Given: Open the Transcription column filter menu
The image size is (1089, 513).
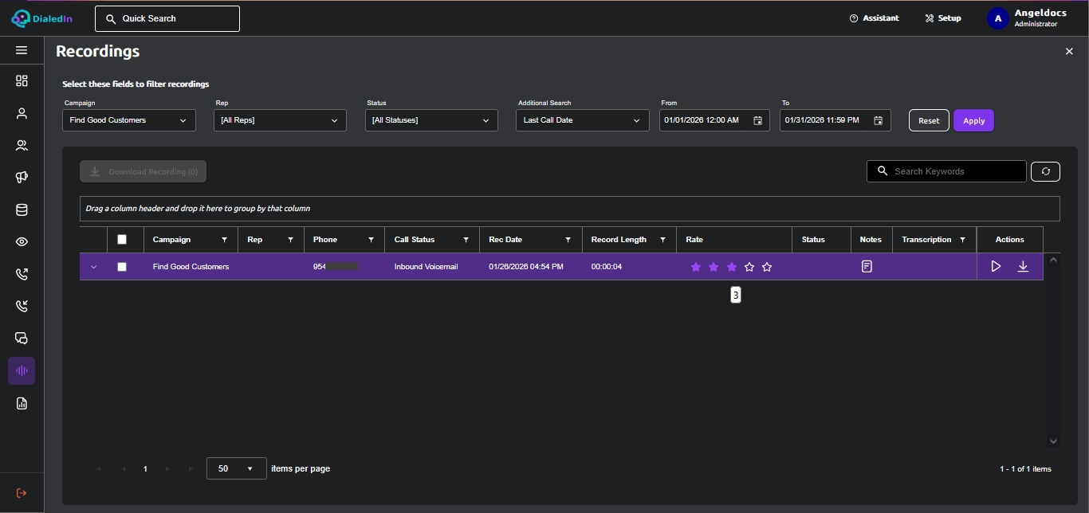Looking at the screenshot, I should tap(962, 240).
